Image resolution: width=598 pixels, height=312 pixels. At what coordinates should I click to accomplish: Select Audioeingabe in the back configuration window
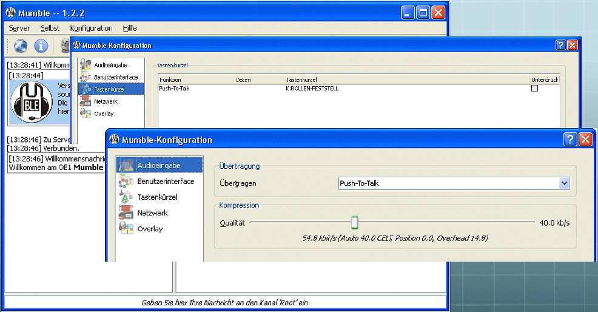coord(111,65)
